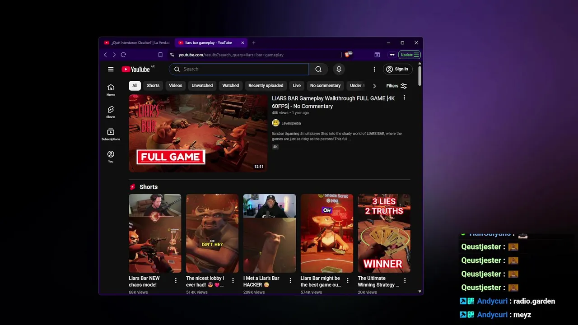
Task: Open the Filters options panel
Action: click(396, 86)
